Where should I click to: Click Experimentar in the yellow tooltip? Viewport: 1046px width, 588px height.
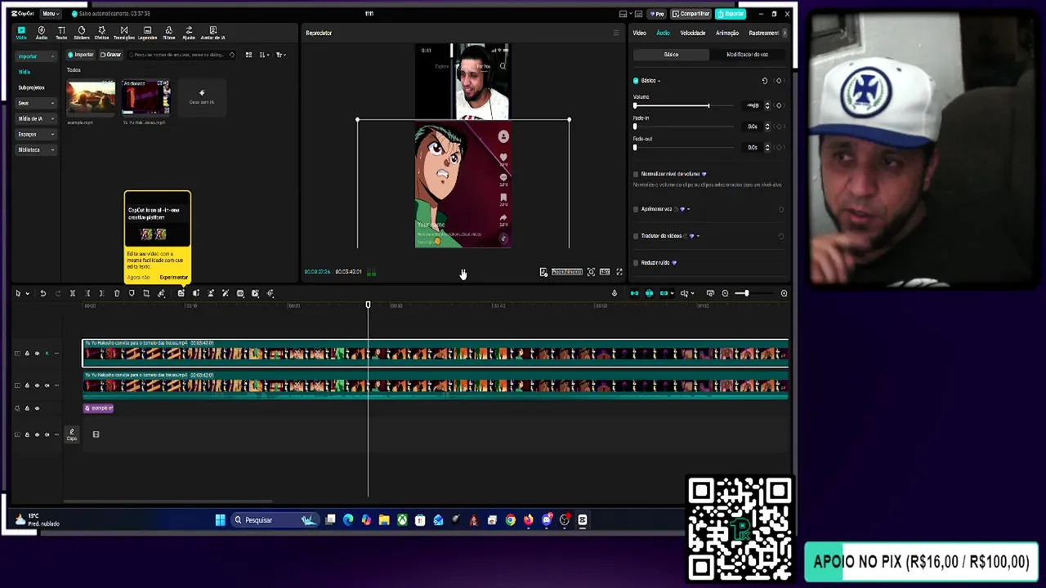click(174, 277)
